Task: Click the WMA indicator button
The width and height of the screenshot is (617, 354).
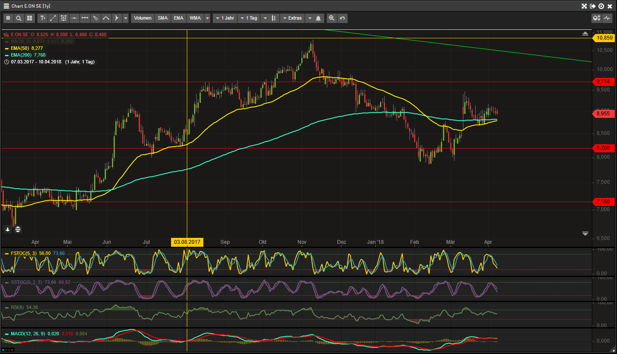Action: click(x=195, y=18)
